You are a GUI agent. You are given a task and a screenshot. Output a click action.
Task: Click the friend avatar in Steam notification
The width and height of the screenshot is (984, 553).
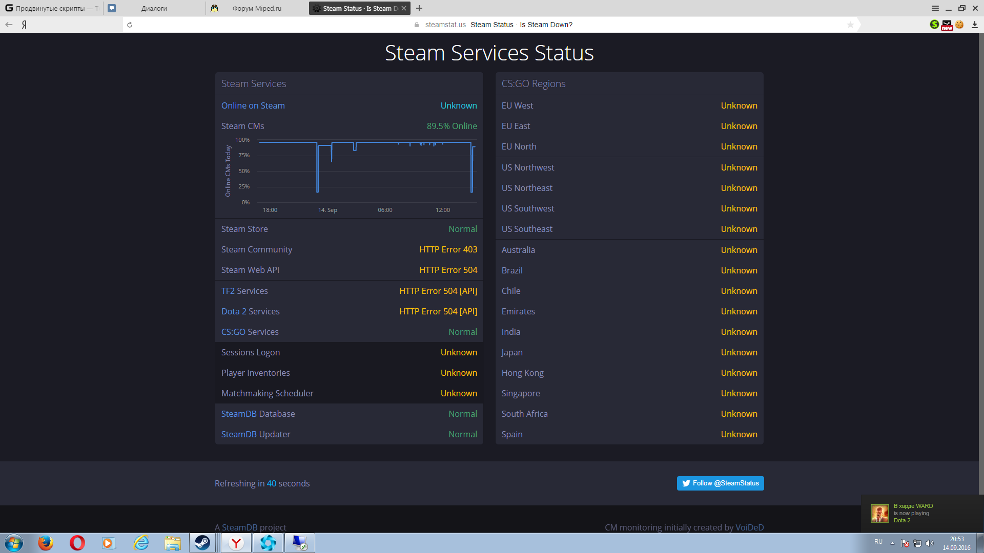(880, 513)
